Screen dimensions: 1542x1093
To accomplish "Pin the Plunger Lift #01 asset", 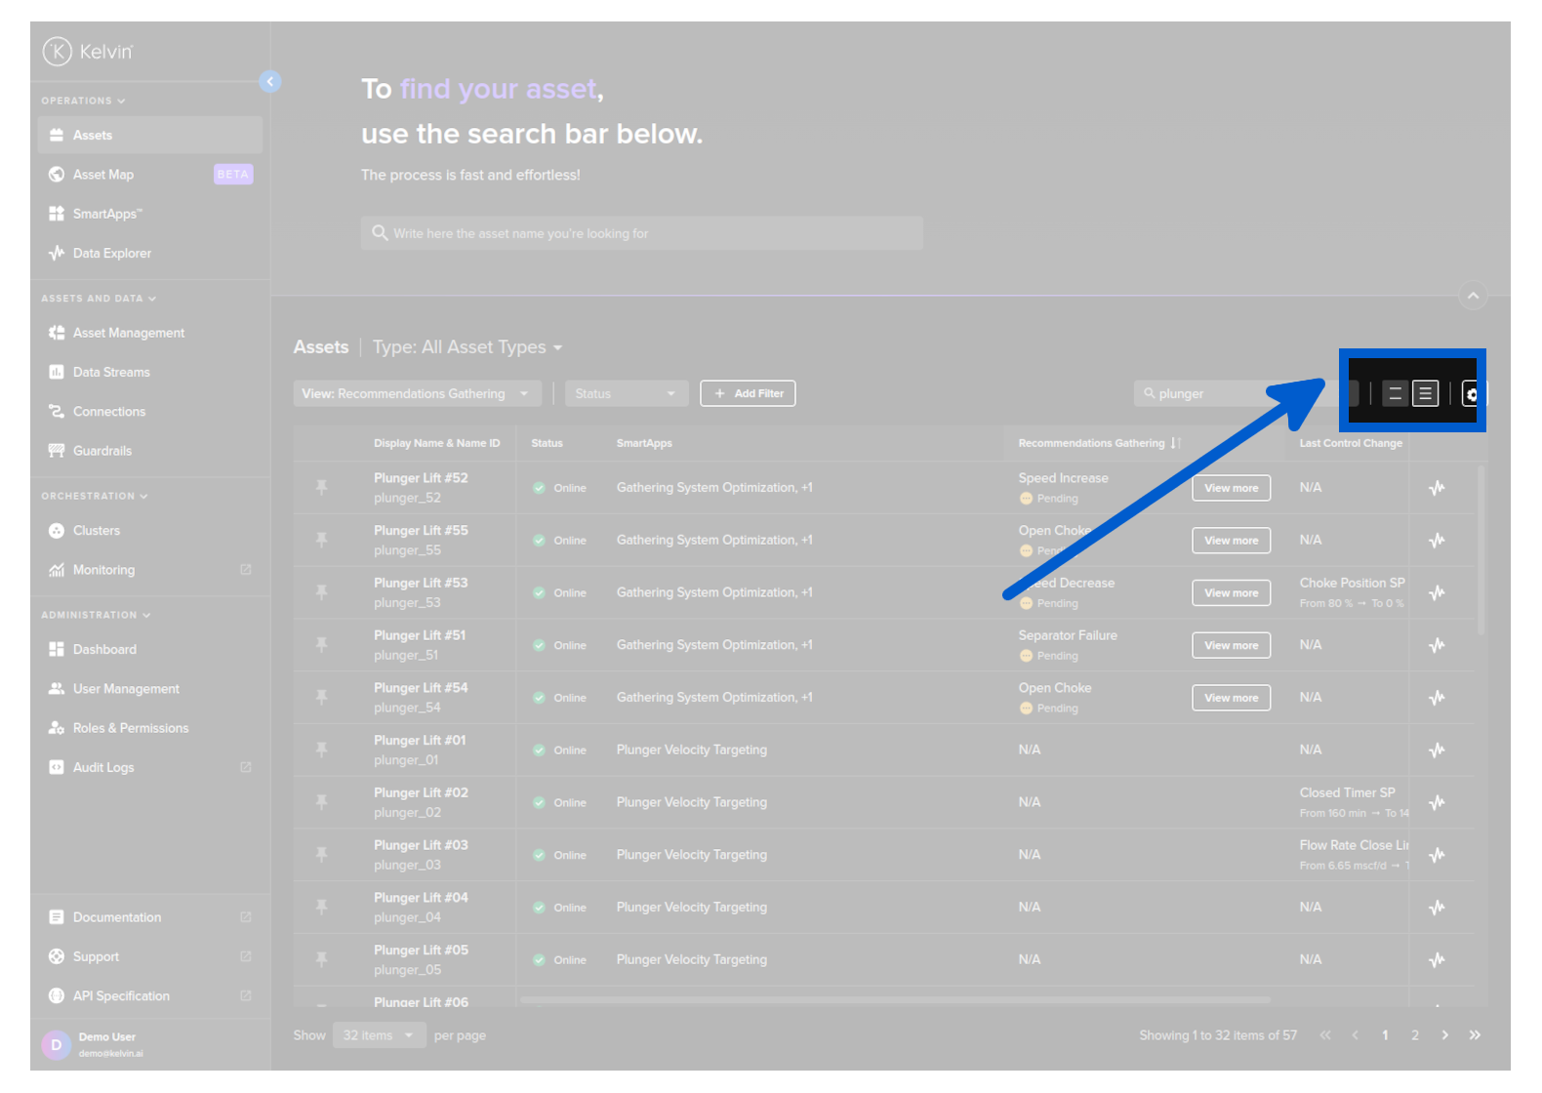I will [x=321, y=749].
